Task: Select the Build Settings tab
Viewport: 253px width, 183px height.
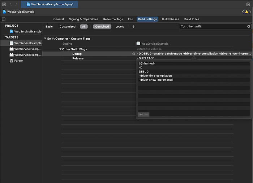Action: (x=147, y=19)
